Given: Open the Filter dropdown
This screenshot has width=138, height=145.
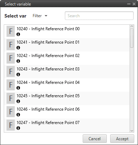Looking at the screenshot, I should click(40, 16).
